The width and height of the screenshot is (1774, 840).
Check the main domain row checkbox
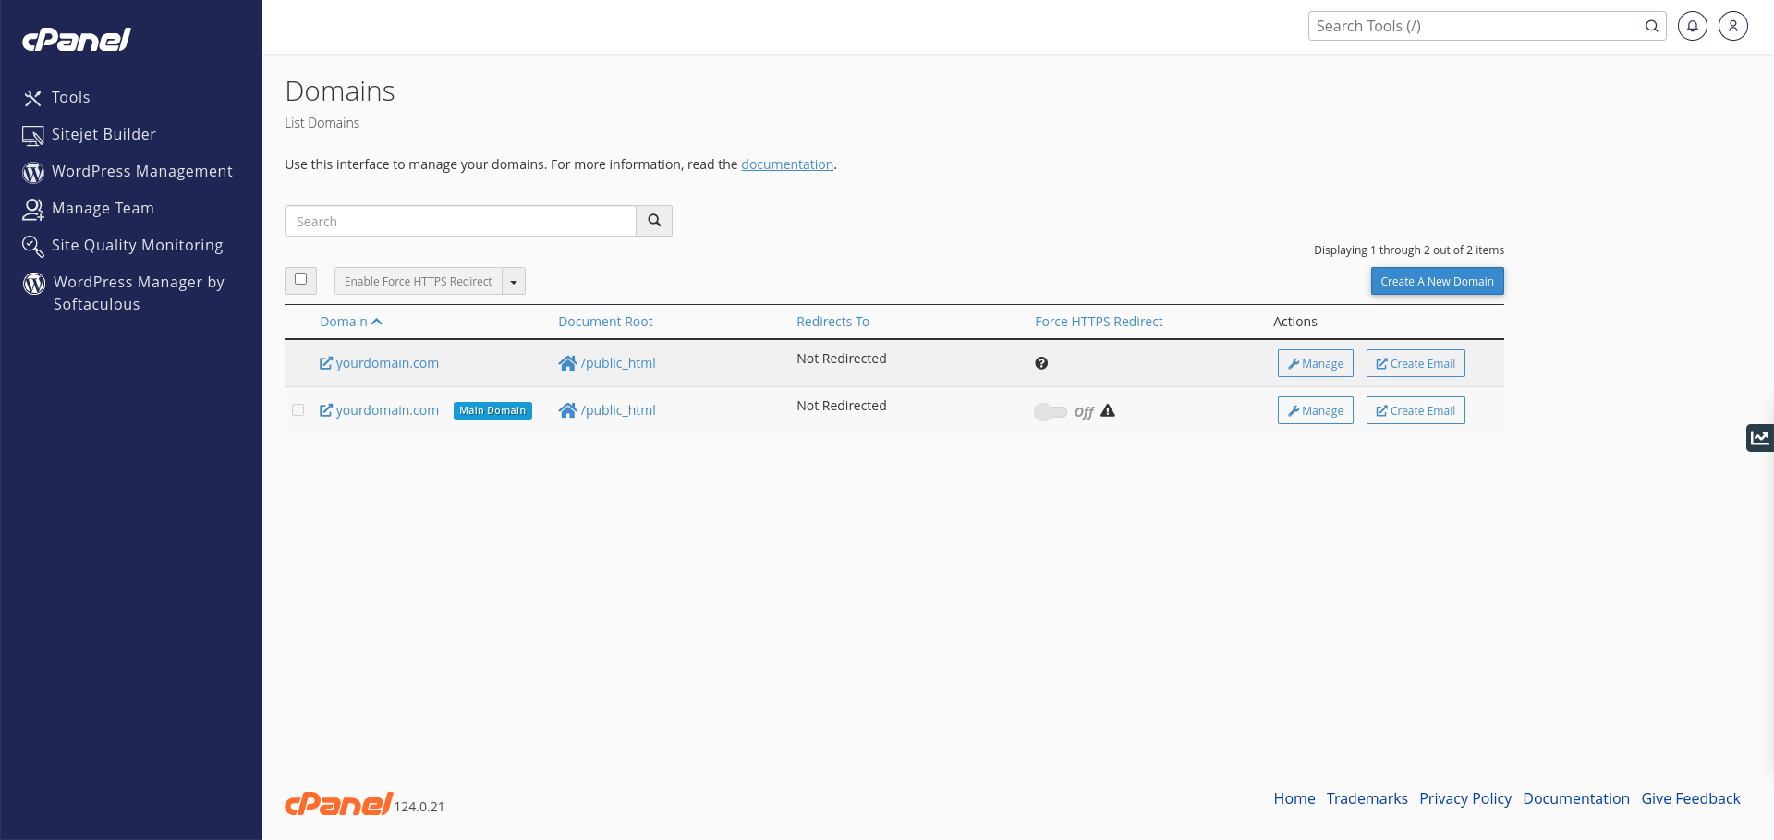pyautogui.click(x=298, y=410)
